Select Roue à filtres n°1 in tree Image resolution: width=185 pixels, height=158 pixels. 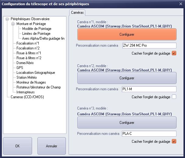pyautogui.click(x=29, y=53)
